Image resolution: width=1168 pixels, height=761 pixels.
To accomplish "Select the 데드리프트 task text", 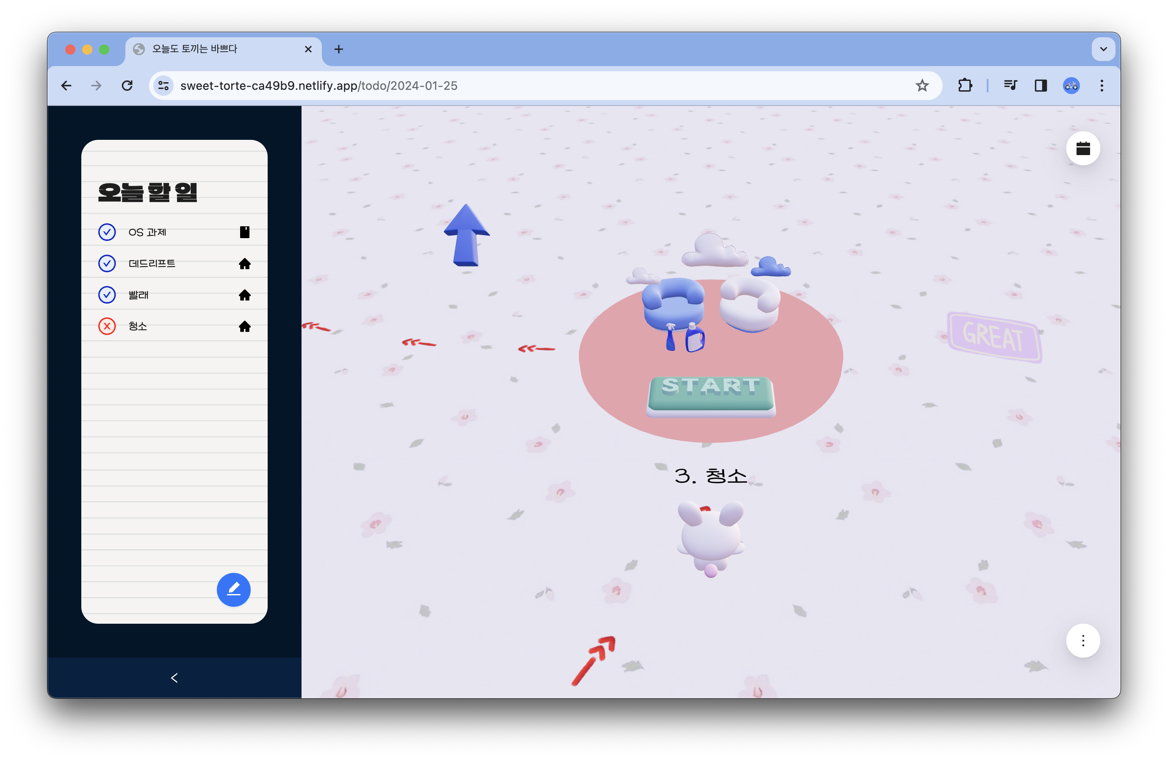I will point(152,264).
